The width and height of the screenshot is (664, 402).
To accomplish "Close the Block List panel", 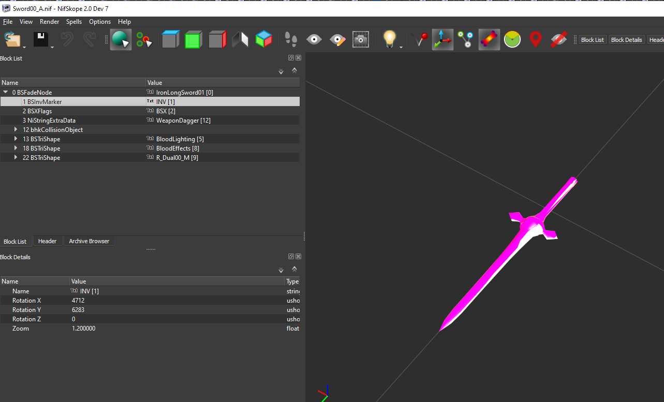I will click(x=298, y=58).
